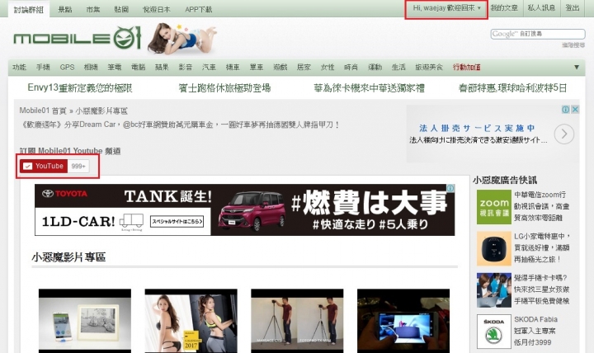
Task: Click the circular arrow on 法人掛売 ad
Action: click(x=564, y=134)
